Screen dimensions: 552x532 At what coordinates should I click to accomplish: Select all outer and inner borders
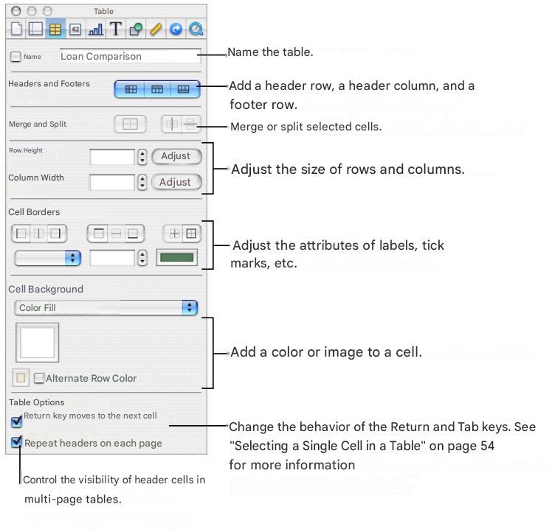click(x=192, y=234)
